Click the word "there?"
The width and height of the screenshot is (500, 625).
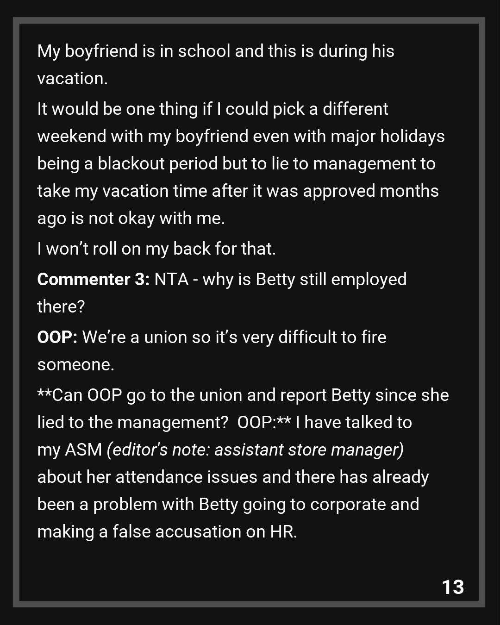coord(61,306)
